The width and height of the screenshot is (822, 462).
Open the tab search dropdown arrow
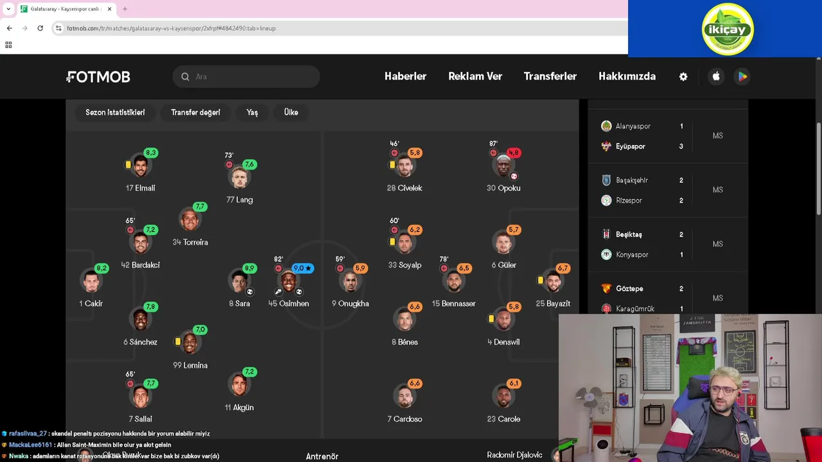coord(8,9)
